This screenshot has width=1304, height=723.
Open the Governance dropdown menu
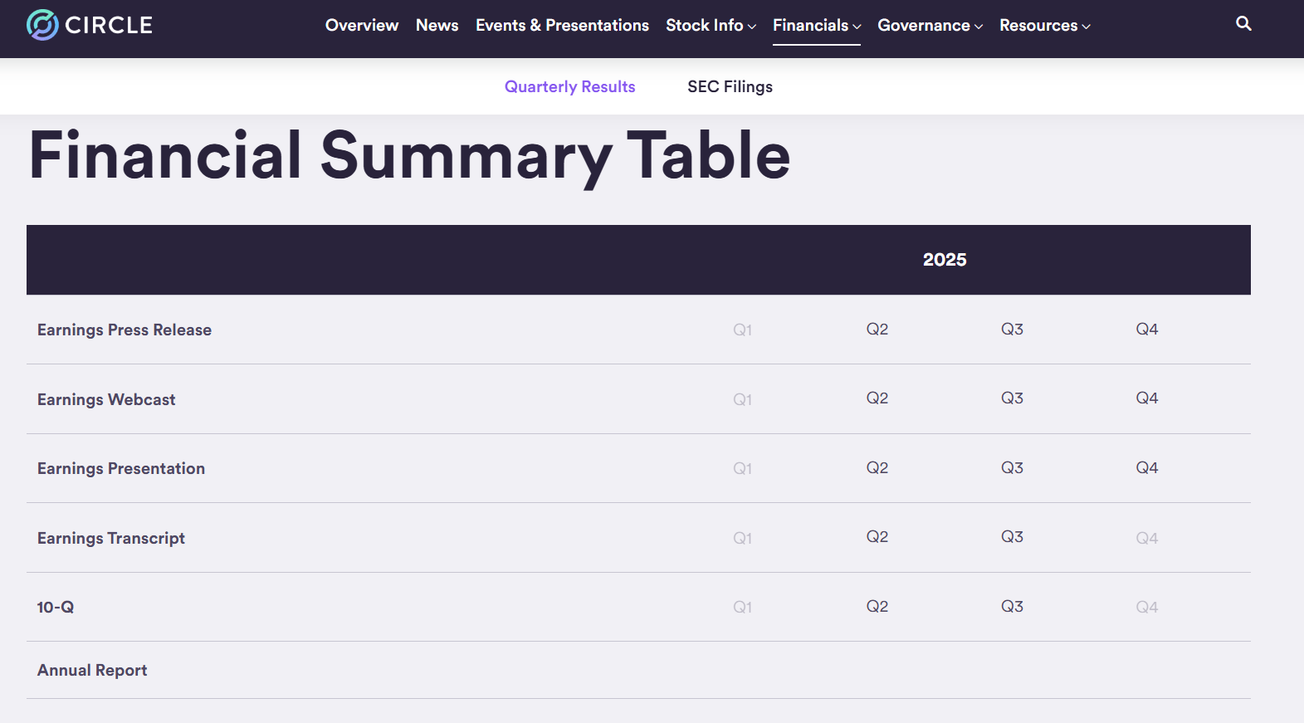(x=930, y=26)
